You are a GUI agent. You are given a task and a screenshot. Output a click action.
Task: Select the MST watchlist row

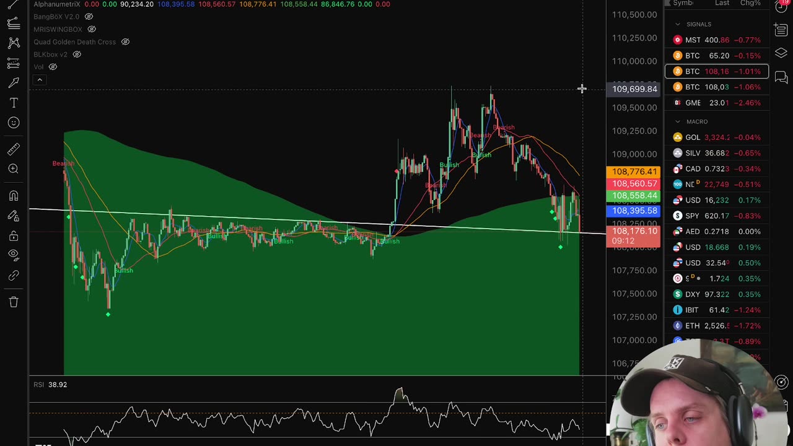pos(717,40)
